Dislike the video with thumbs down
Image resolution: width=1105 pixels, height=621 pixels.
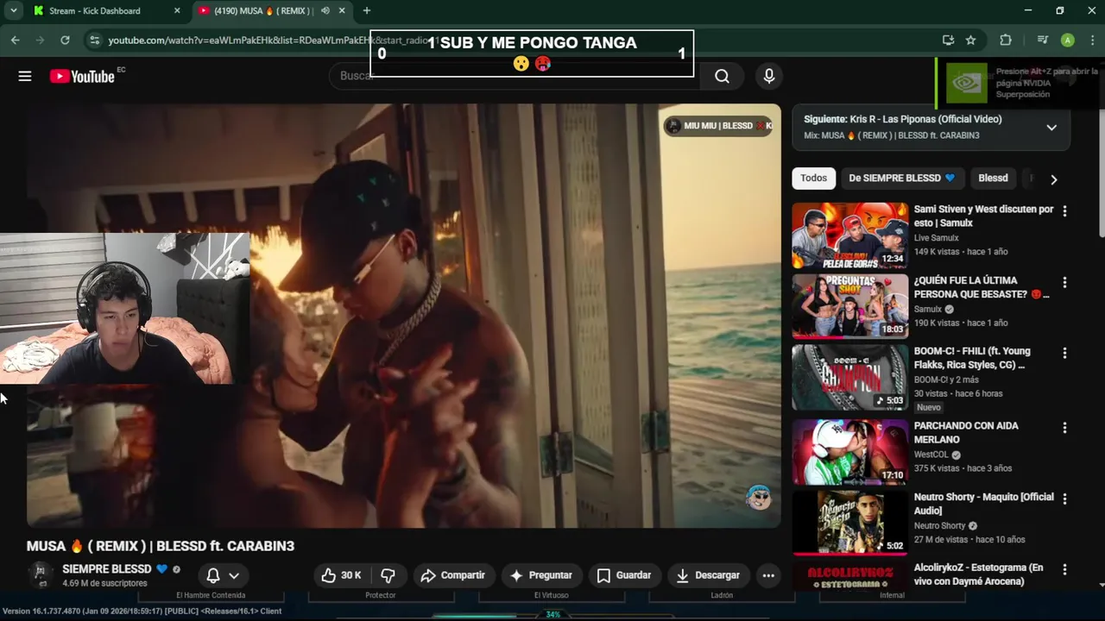coord(388,575)
